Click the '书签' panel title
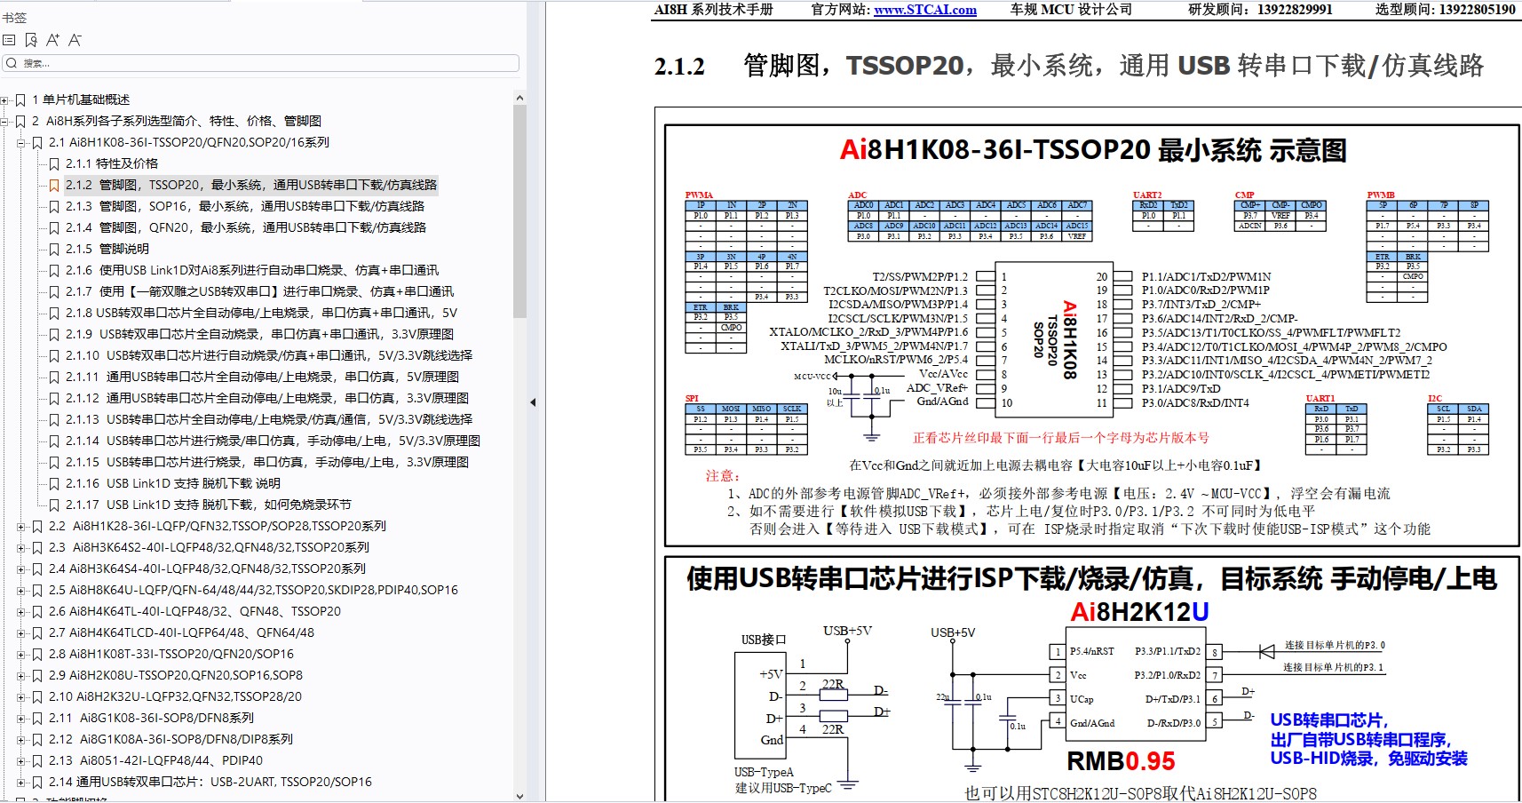 click(x=14, y=18)
